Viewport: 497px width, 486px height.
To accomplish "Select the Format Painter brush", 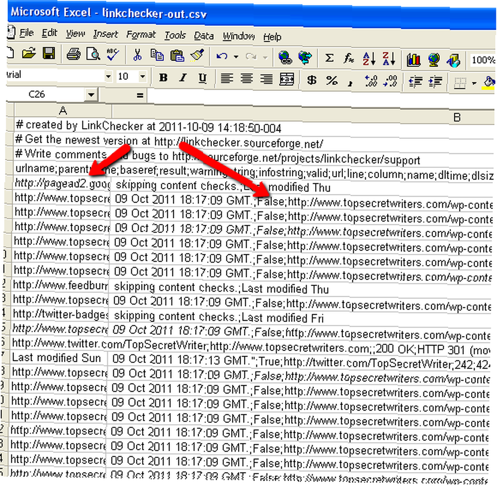I will pos(197,56).
